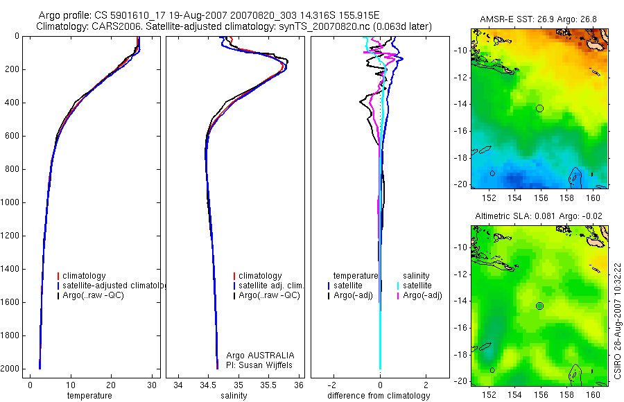Click the '1600' depth axis tick label

pyautogui.click(x=11, y=302)
